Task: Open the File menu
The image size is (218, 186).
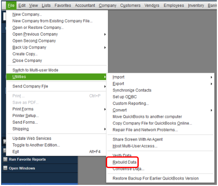Action: [11, 5]
